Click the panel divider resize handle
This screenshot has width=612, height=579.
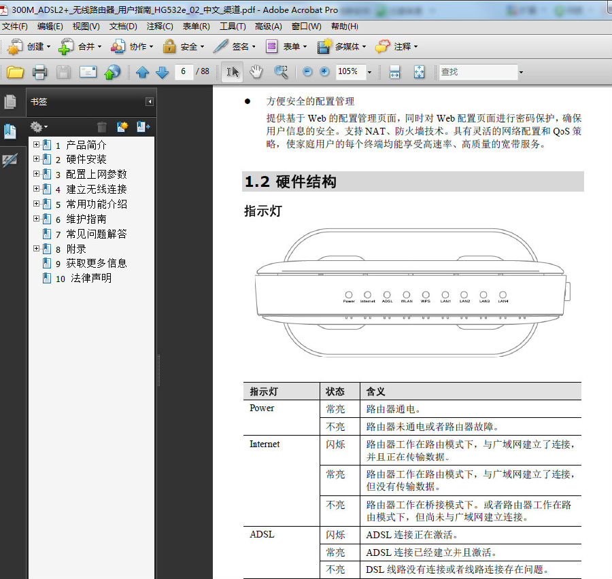click(158, 370)
